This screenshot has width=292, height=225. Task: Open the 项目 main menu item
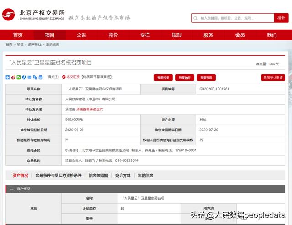click(49, 35)
